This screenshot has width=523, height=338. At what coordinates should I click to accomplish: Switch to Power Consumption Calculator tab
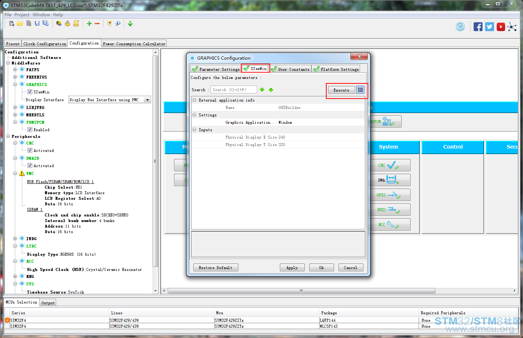coord(134,44)
